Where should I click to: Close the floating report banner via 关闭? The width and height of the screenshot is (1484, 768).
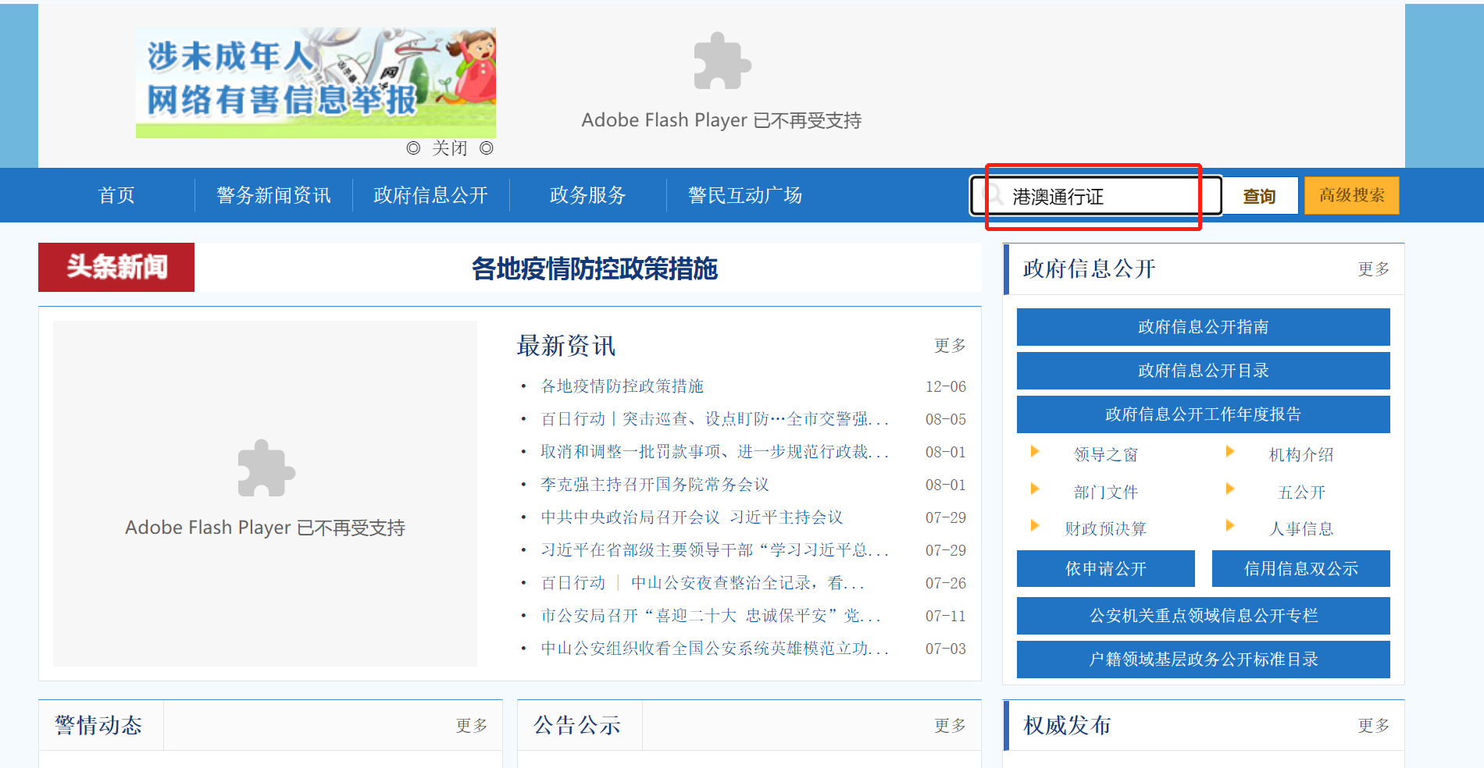coord(449,148)
